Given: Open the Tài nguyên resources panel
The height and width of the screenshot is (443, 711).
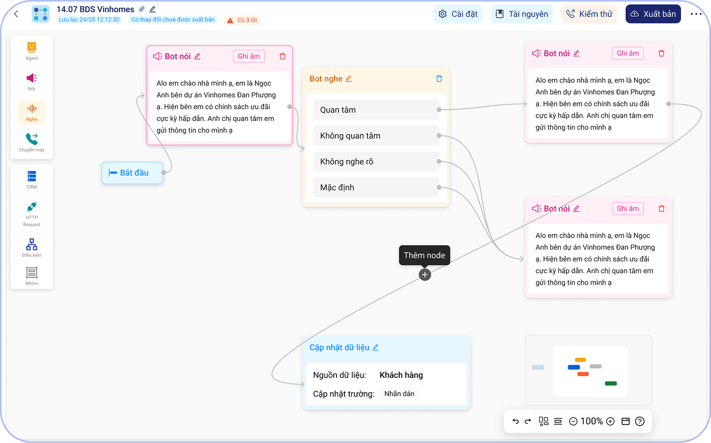Looking at the screenshot, I should pyautogui.click(x=521, y=14).
